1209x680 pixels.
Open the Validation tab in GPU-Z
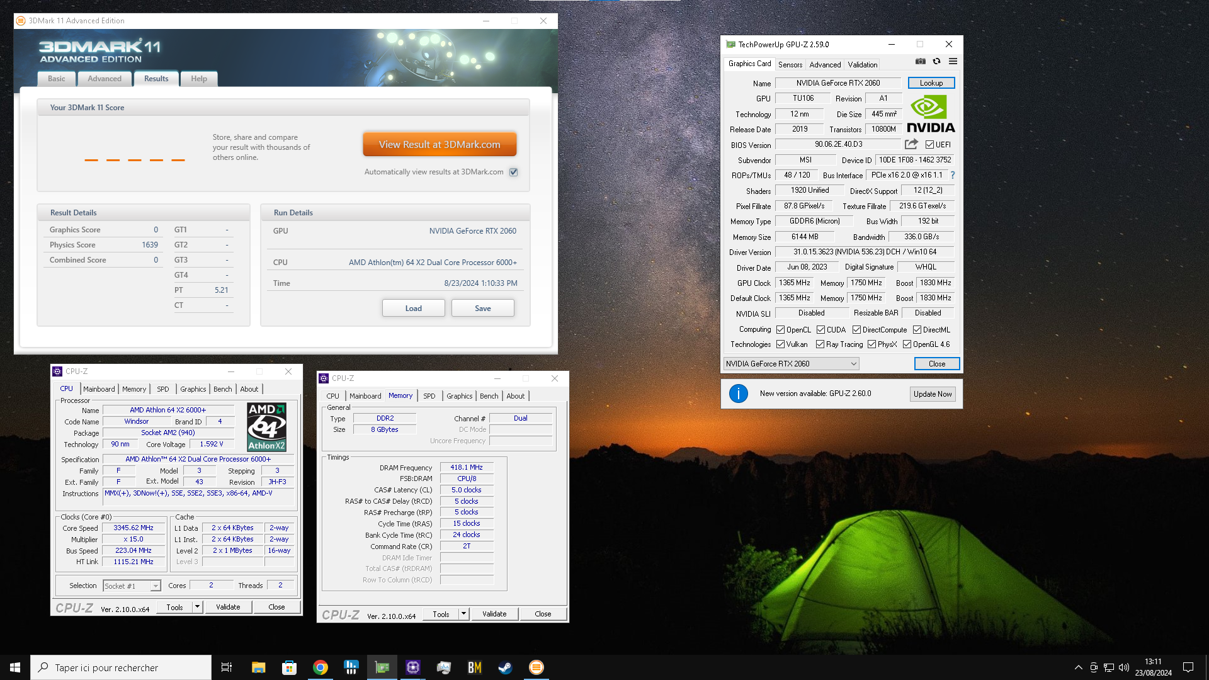tap(862, 65)
